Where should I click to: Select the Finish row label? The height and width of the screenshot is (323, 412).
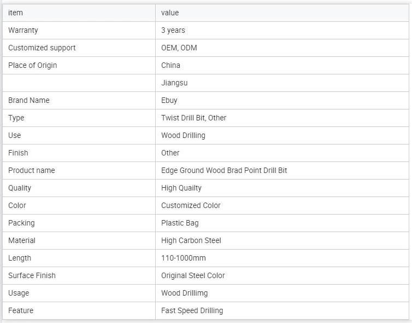pyautogui.click(x=18, y=153)
